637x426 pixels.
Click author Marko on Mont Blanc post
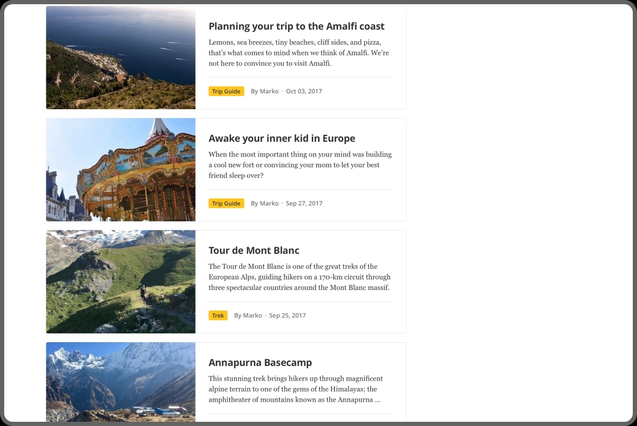point(252,316)
